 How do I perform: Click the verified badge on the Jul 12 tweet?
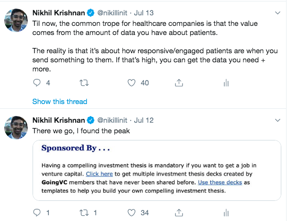click(90, 119)
